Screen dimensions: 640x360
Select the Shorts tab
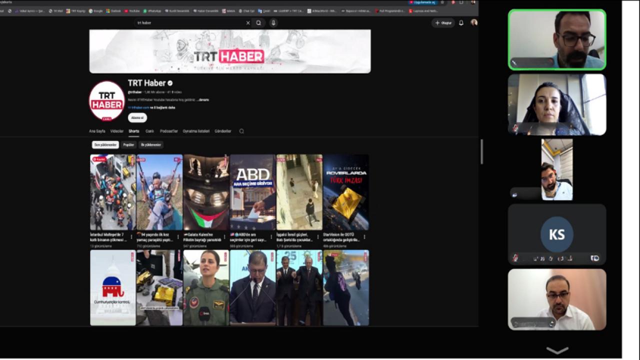tap(134, 131)
